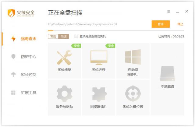The image size is (195, 127).
Task: Click the 系统进程 monitor icon
Action: coord(99,58)
